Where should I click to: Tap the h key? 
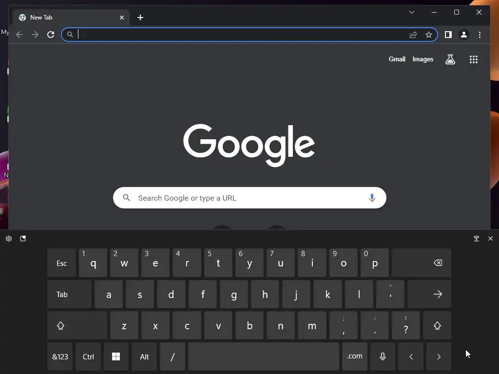(265, 294)
